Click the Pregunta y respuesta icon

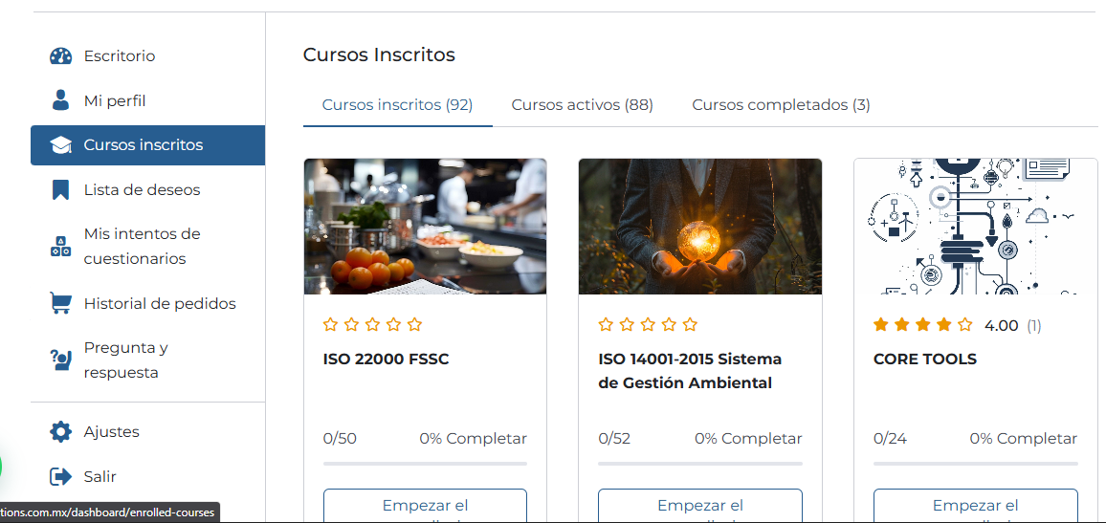(60, 360)
